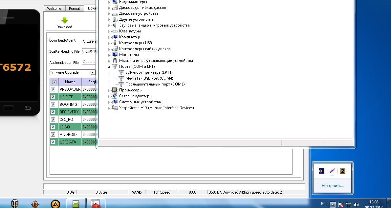
Task: Click the action center flag icon
Action: click(341, 205)
